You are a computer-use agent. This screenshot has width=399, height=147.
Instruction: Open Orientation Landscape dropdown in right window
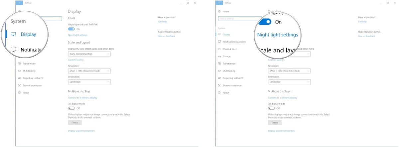coord(289,82)
